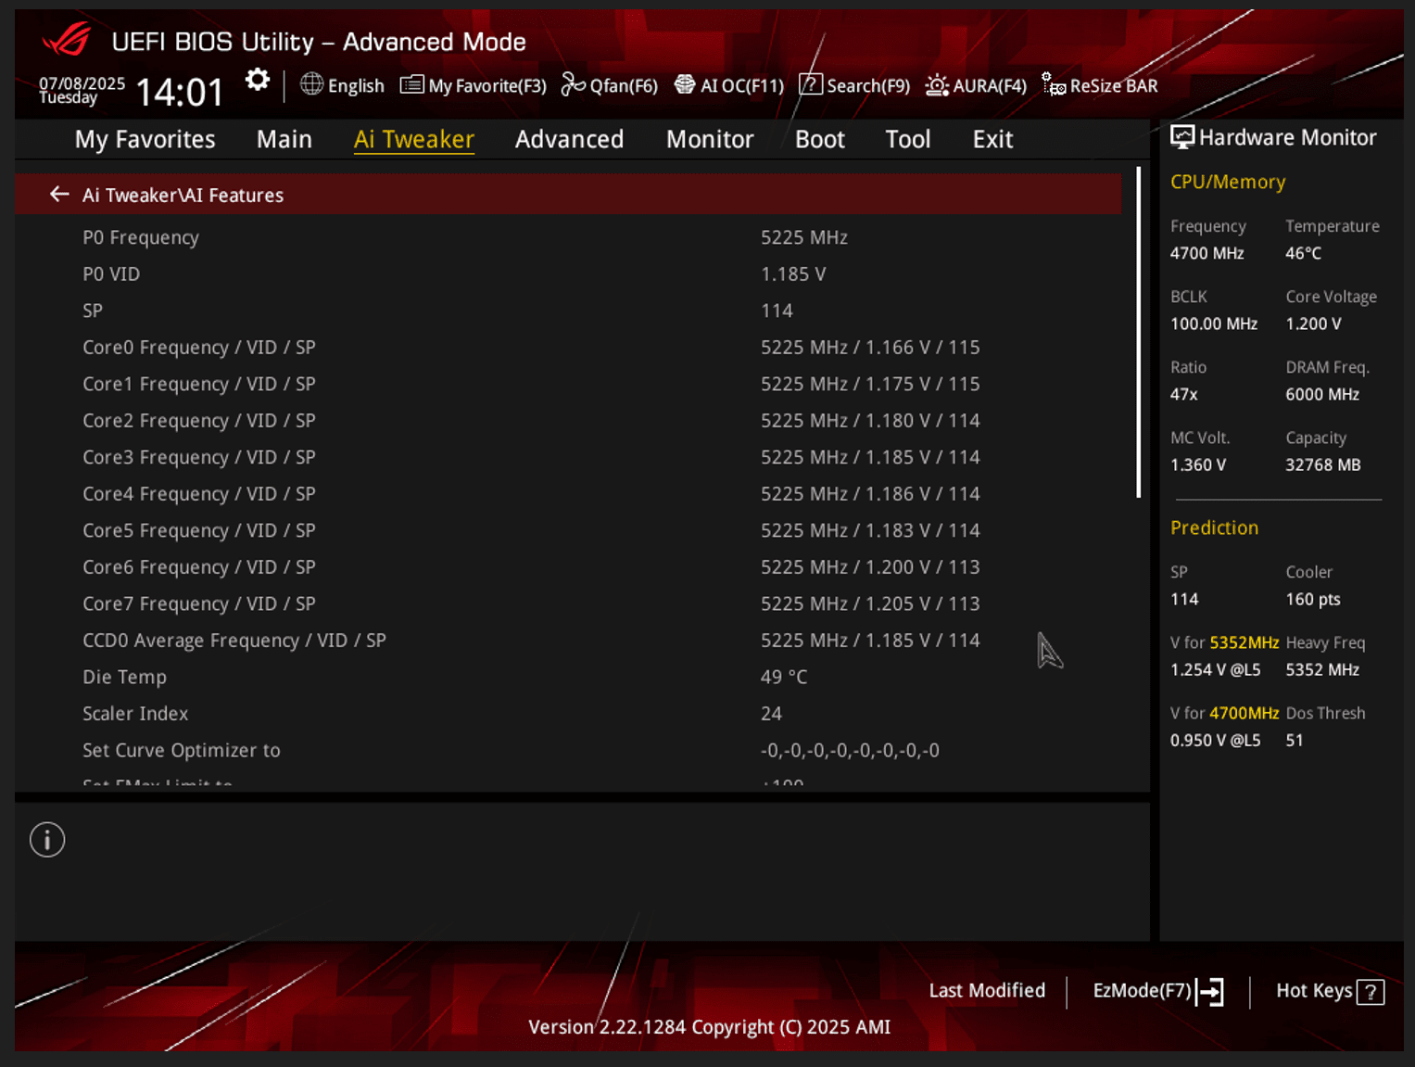
Task: Open My Favorite(F3) list icon
Action: click(411, 85)
